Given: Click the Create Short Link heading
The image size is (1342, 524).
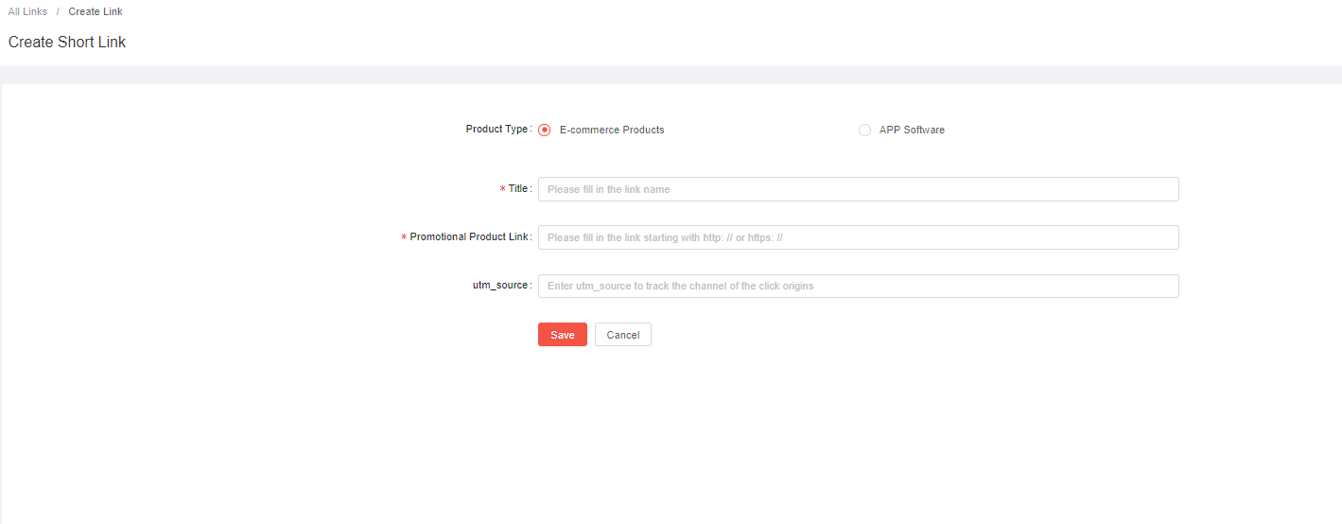Looking at the screenshot, I should 67,42.
